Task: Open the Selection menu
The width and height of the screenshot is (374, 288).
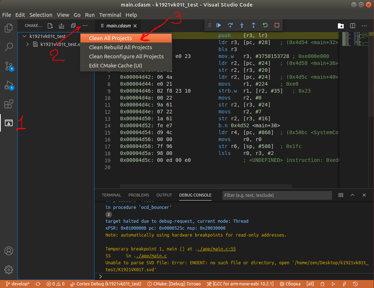Action: 41,15
